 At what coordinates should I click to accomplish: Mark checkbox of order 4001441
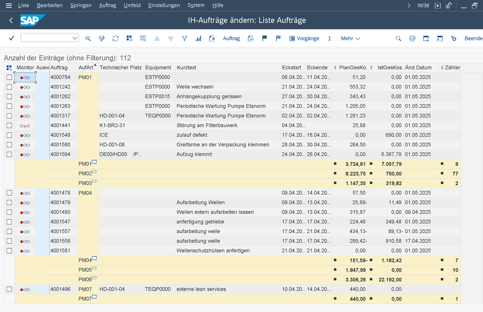9,125
